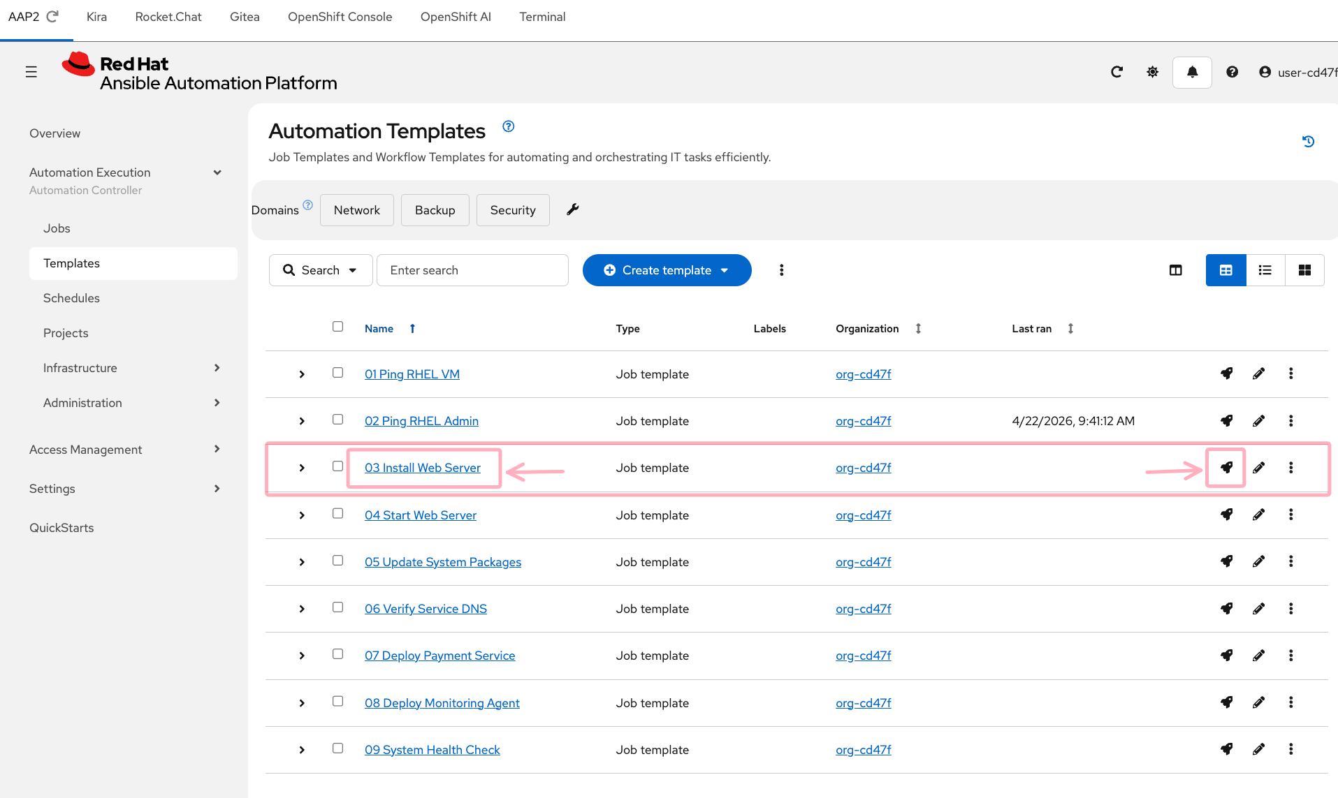
Task: Expand the 01 Ping RHEL VM row
Action: 301,374
